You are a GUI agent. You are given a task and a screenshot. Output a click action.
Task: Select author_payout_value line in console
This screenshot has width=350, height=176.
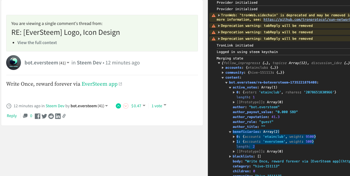265,112
